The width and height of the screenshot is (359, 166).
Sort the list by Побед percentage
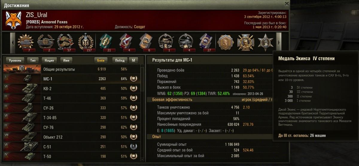coord(120,60)
